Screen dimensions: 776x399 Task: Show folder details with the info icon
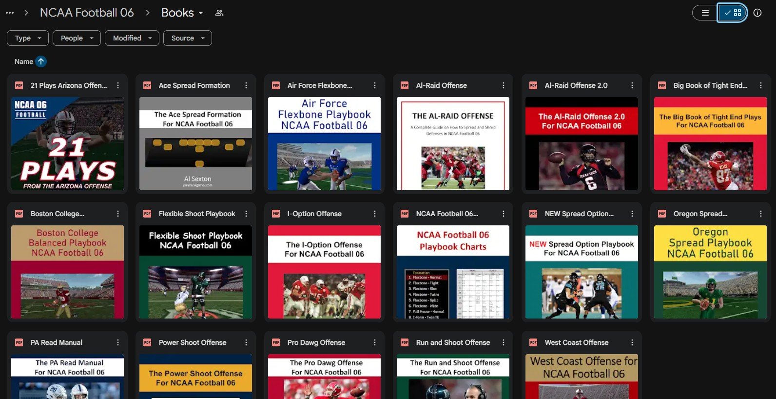coord(757,13)
